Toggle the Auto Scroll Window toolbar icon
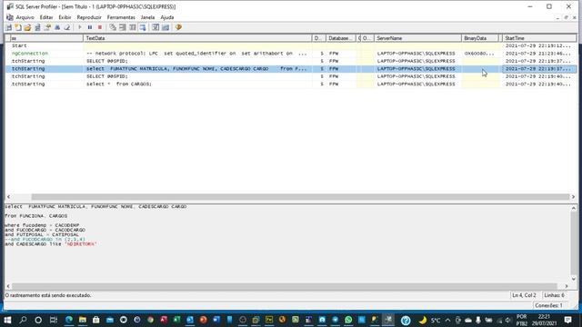The width and height of the screenshot is (582, 327). [143, 27]
